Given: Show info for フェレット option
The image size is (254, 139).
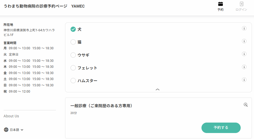Looking at the screenshot, I should tap(244, 67).
